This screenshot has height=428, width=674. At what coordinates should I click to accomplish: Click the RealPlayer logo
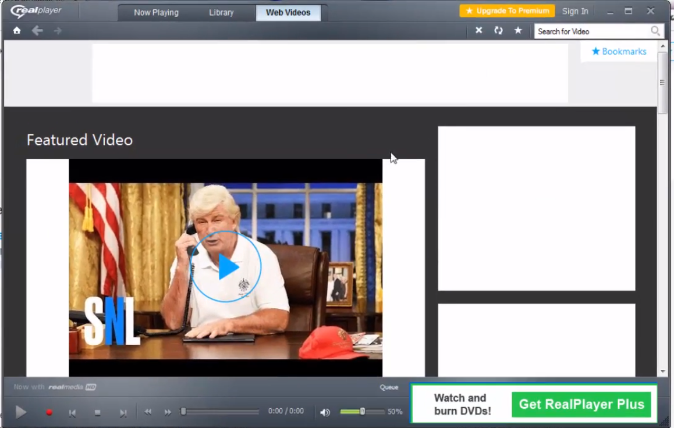click(x=36, y=10)
